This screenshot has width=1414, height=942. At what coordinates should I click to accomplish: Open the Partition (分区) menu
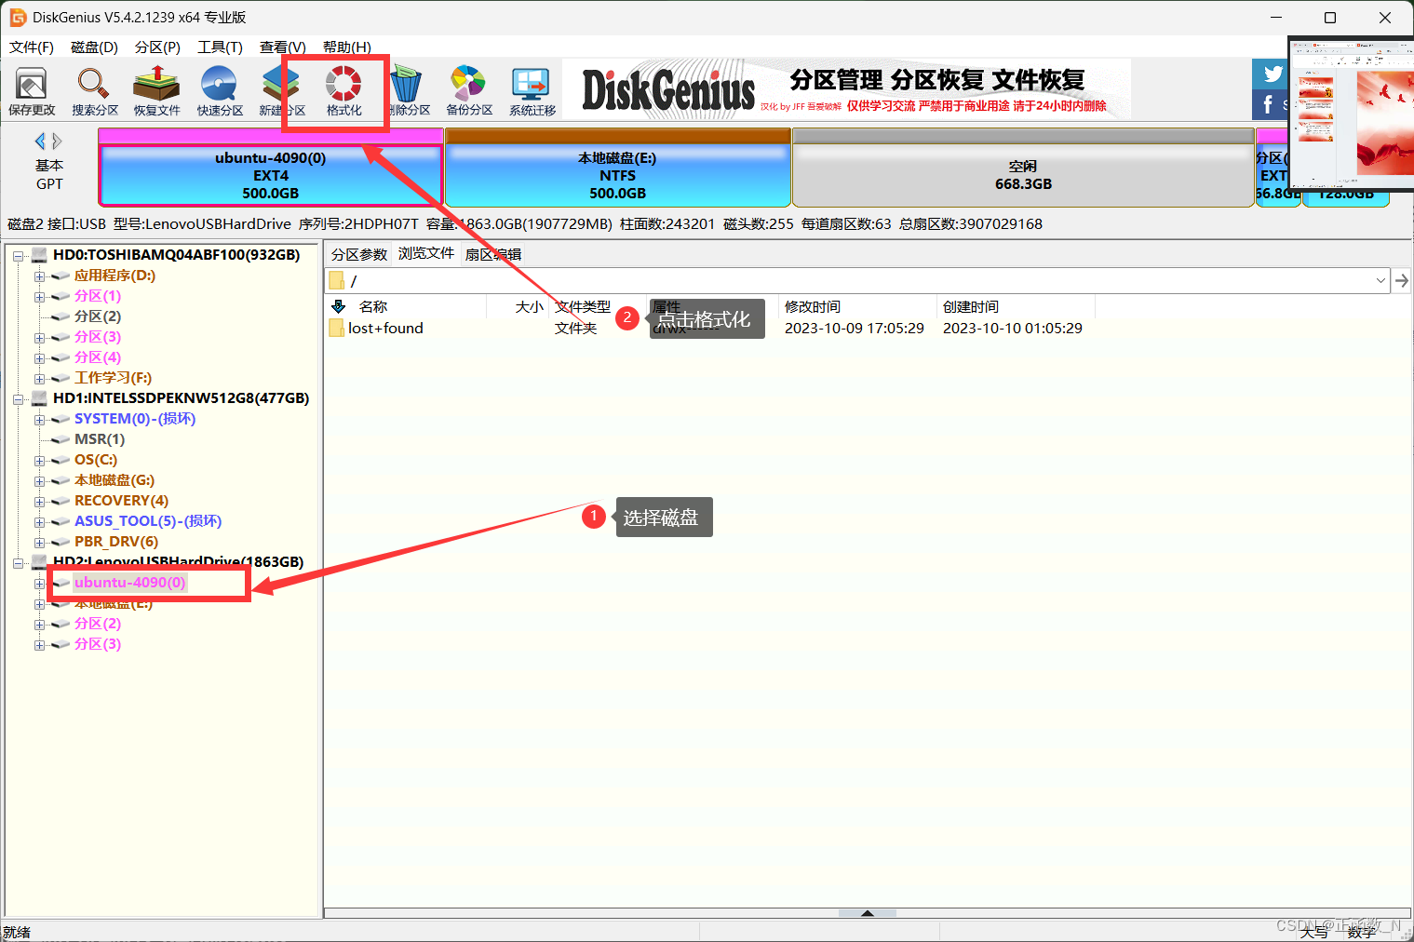pyautogui.click(x=157, y=47)
